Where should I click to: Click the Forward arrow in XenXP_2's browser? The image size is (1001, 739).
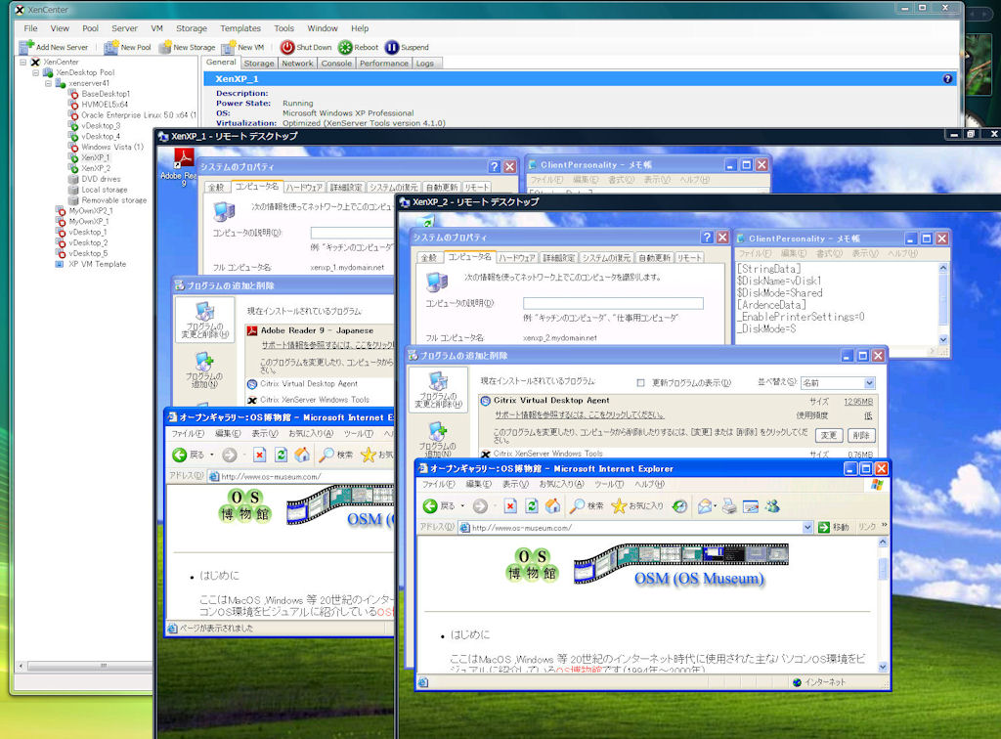[480, 506]
